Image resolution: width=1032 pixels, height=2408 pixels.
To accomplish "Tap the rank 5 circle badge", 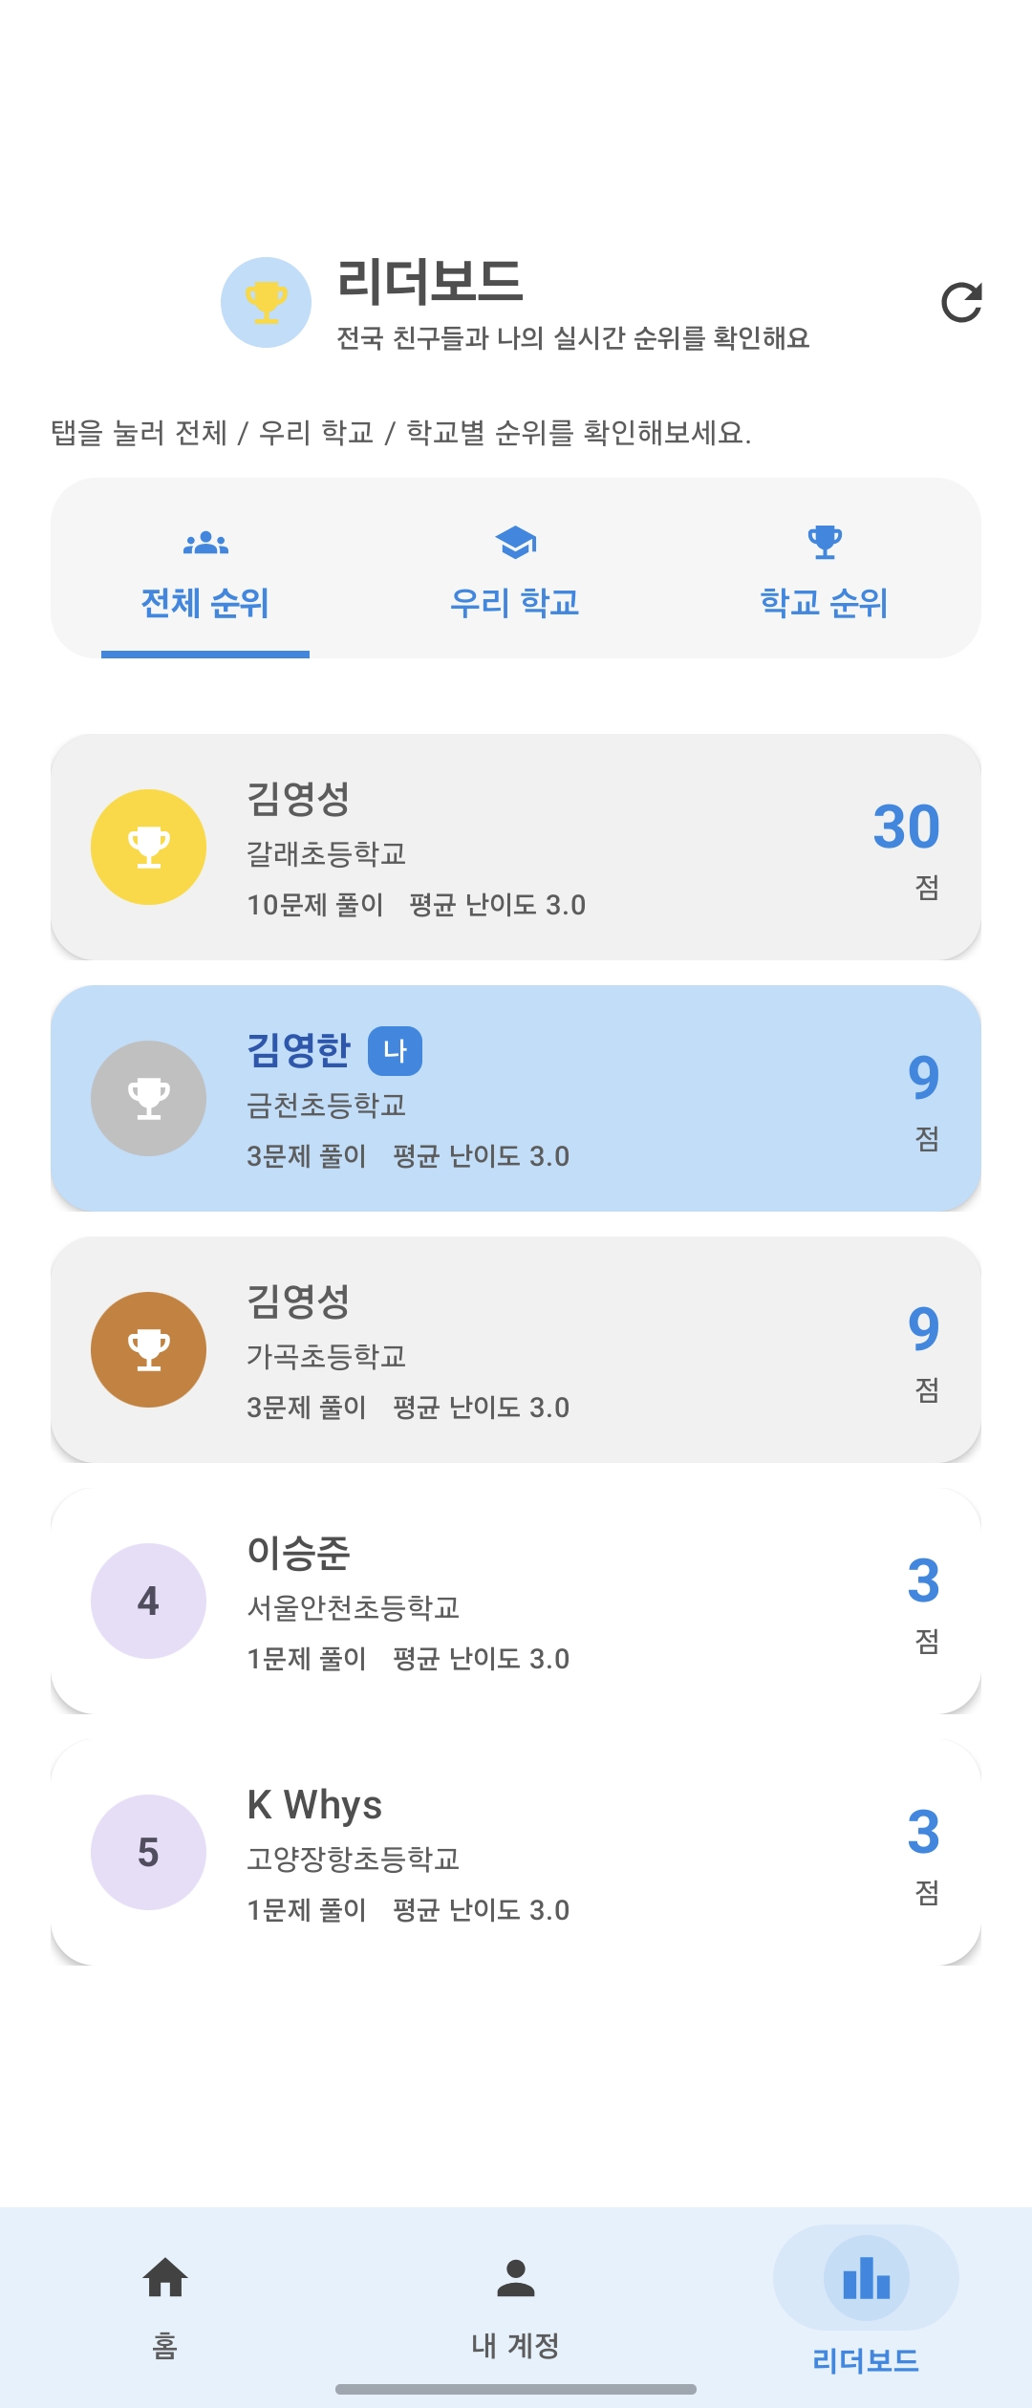I will click(148, 1852).
